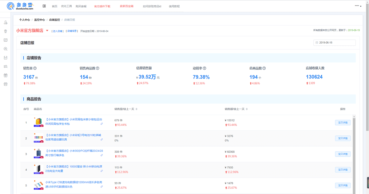Go to 优化工具 in top navigation
The height and width of the screenshot is (194, 369).
pyautogui.click(x=66, y=6)
